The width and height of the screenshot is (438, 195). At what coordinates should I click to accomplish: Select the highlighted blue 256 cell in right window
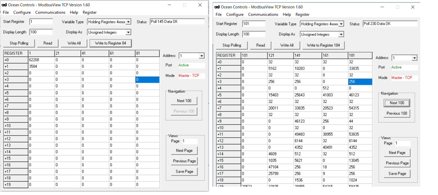coord(360,82)
